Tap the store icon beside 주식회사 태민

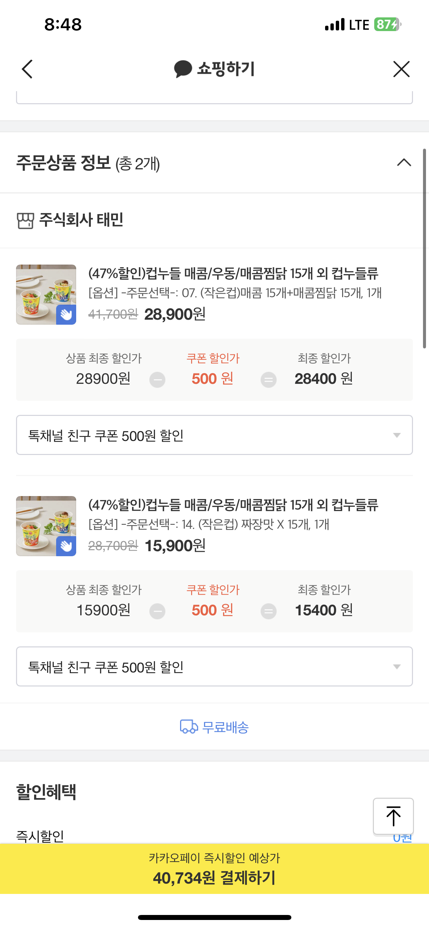(25, 220)
